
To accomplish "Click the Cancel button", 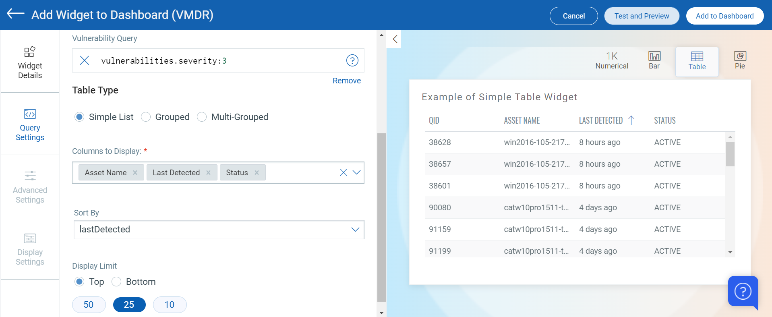I will 573,16.
